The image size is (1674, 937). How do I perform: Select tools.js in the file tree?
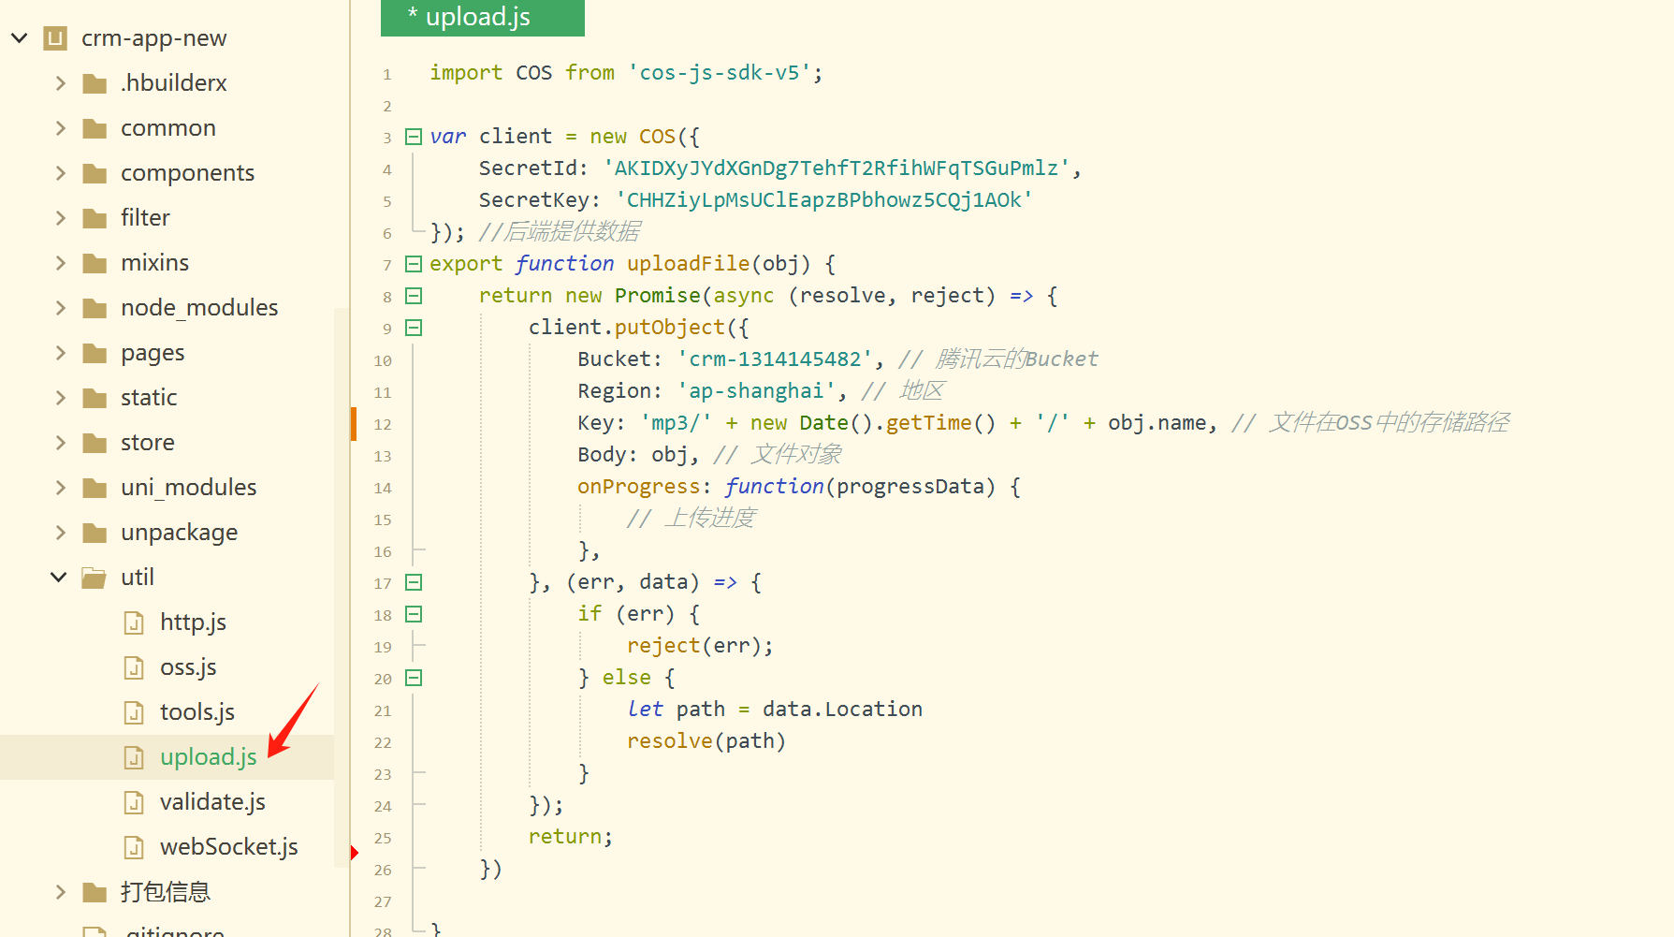point(197,711)
